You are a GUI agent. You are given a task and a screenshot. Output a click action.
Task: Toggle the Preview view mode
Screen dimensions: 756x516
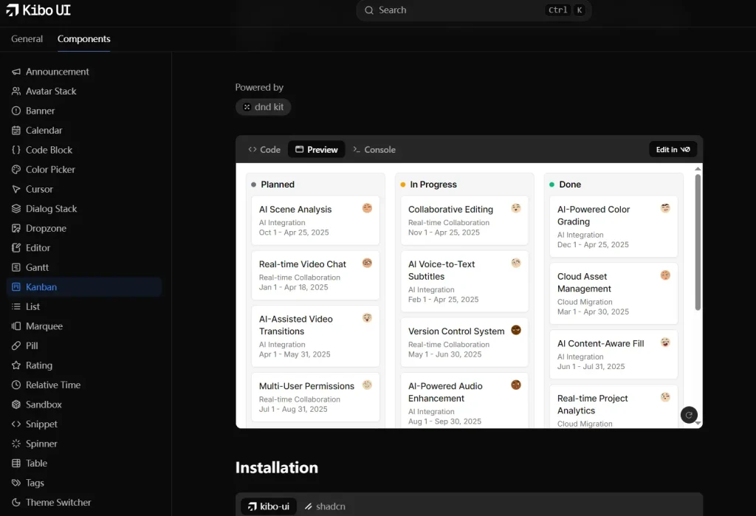pyautogui.click(x=316, y=149)
